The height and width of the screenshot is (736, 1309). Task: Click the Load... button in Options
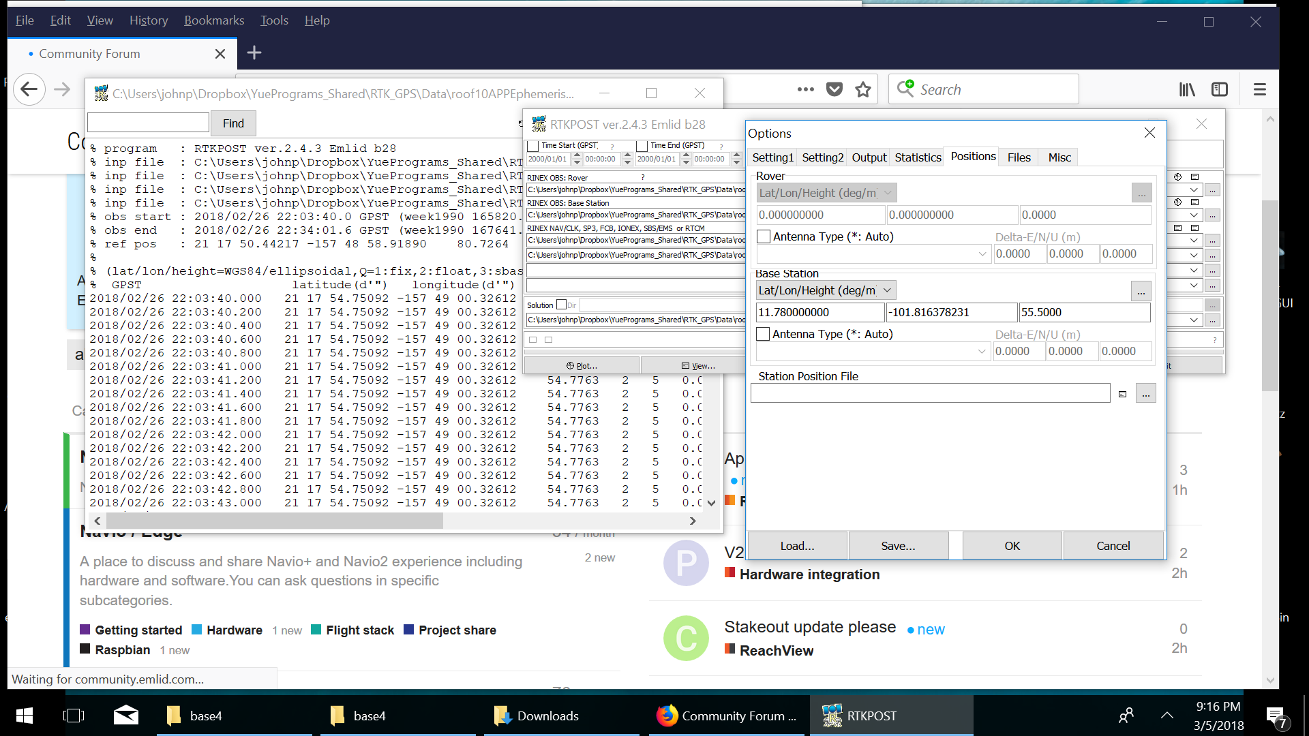click(797, 546)
